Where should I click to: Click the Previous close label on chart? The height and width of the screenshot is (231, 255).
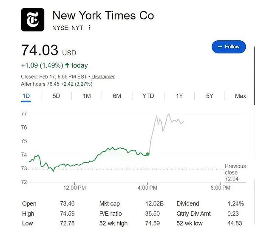235,169
